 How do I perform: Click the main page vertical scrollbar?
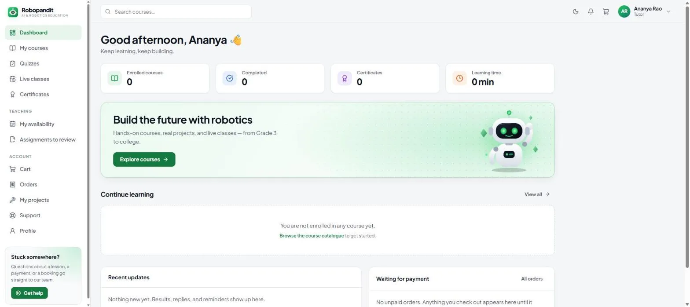(x=687, y=134)
